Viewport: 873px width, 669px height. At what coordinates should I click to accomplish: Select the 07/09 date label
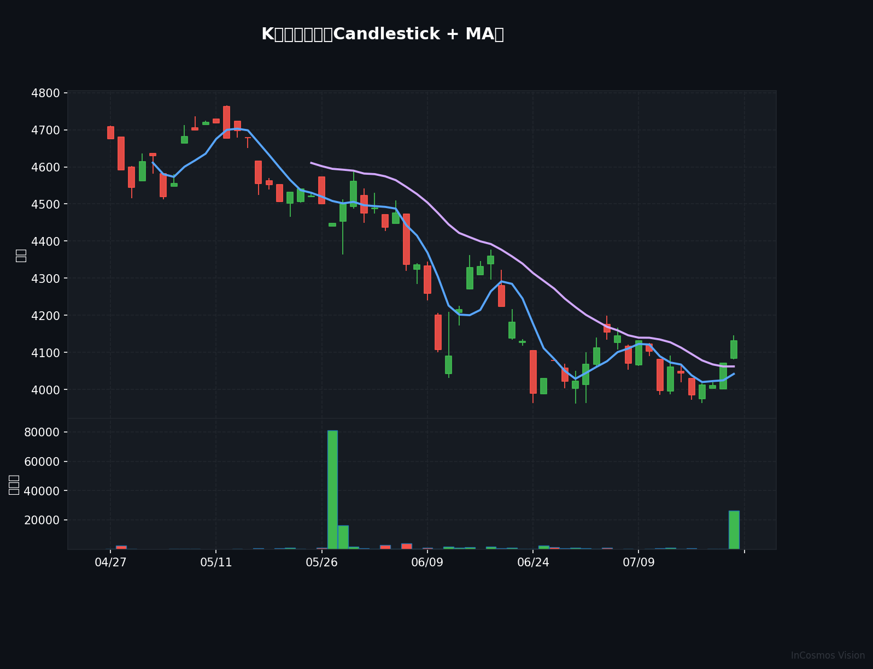tap(638, 563)
